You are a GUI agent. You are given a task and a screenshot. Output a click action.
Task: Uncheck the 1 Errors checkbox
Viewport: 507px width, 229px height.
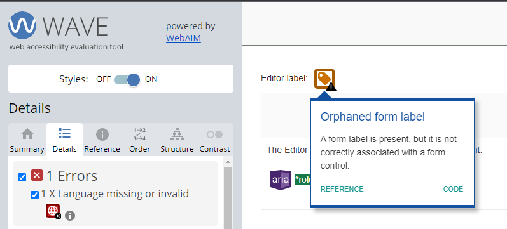click(22, 177)
